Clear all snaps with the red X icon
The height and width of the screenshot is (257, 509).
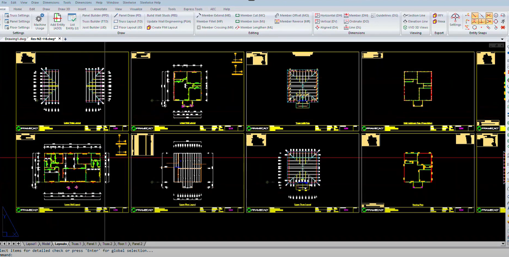503,27
